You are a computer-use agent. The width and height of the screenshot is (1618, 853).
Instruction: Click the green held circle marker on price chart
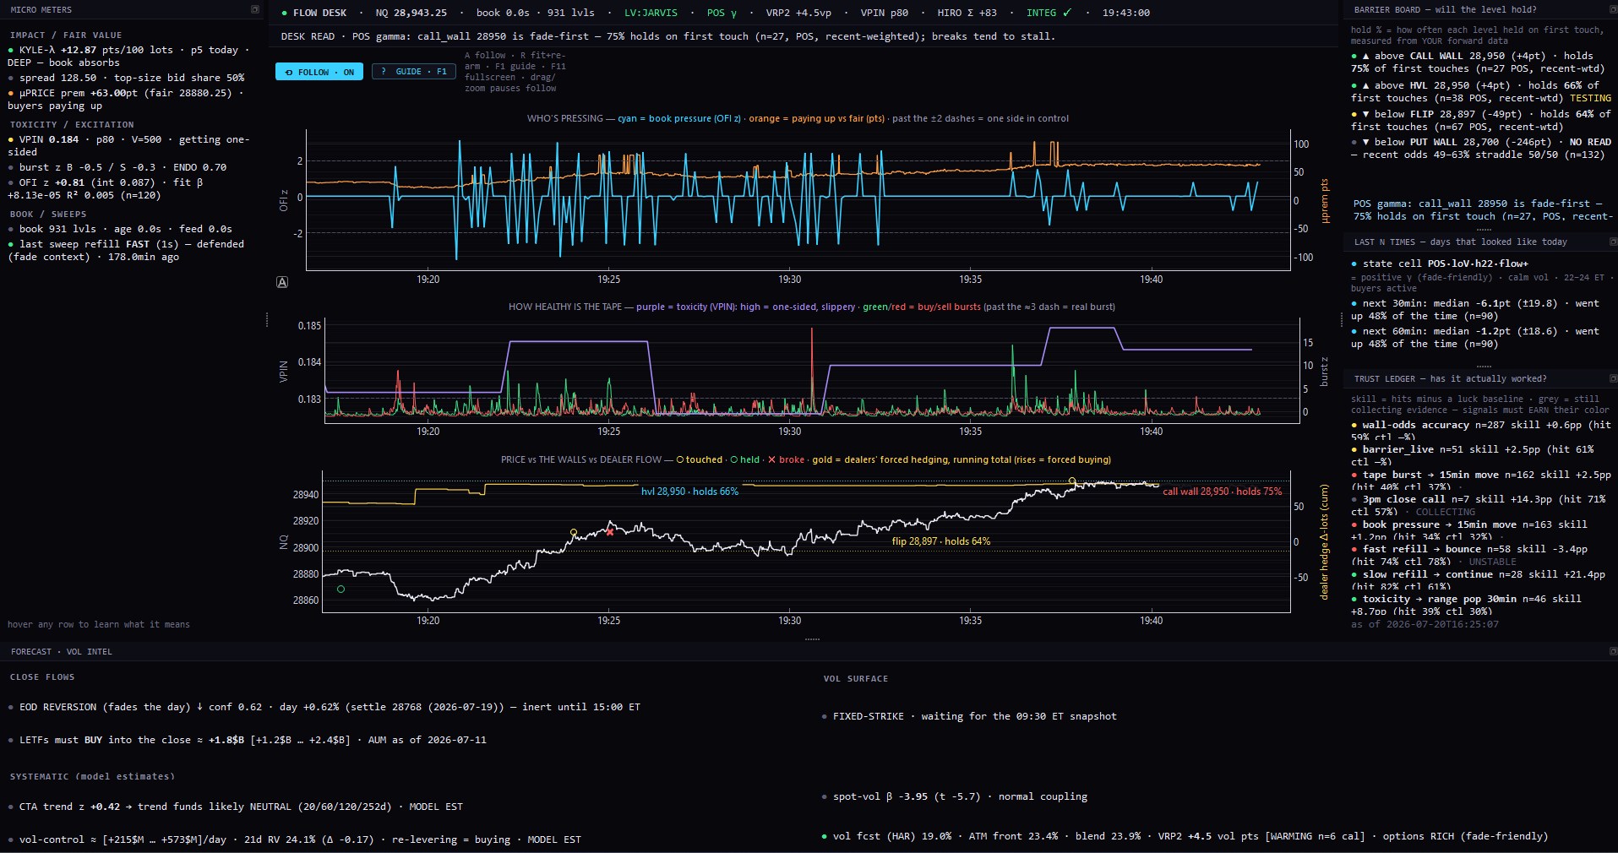click(340, 589)
